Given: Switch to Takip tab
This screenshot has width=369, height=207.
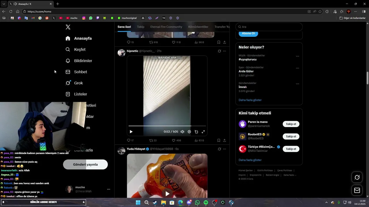Looking at the screenshot, I should click(x=141, y=27).
